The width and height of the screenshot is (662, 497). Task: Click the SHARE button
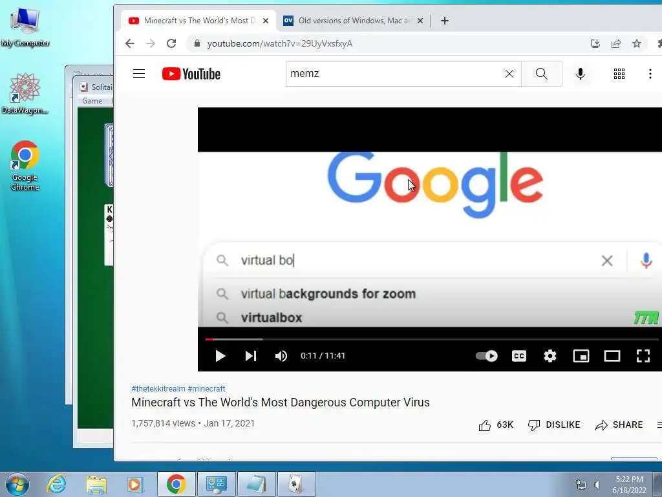[619, 425]
